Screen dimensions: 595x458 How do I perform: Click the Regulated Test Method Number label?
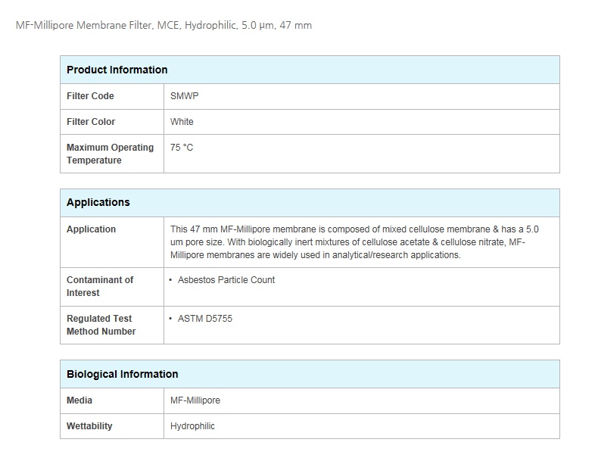coord(101,325)
